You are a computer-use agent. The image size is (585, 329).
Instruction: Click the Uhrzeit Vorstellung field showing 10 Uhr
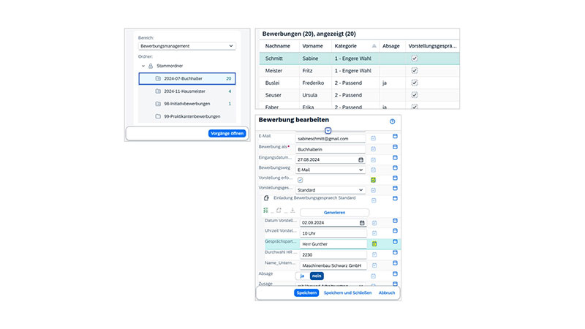(331, 233)
